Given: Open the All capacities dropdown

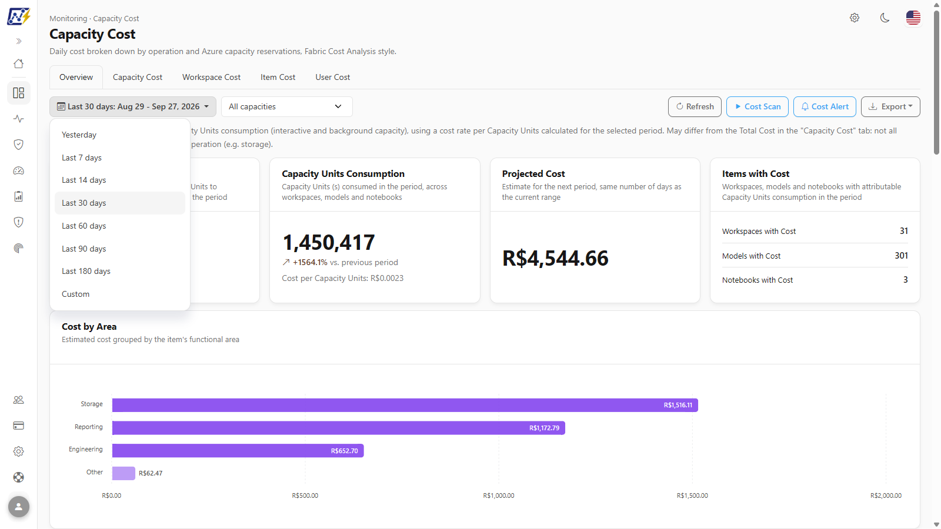Looking at the screenshot, I should coord(287,106).
